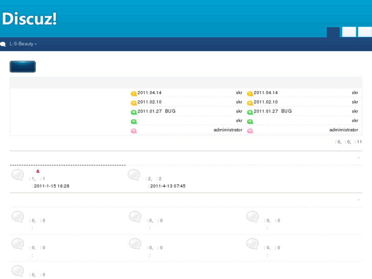Click the rank 1 orange icon in the right list

[250, 94]
